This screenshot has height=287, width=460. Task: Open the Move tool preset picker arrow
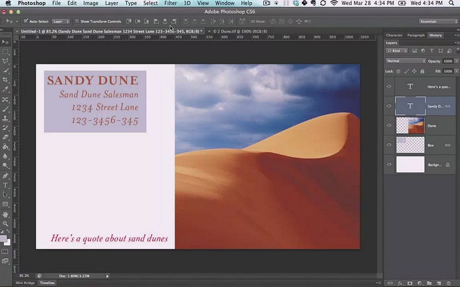17,21
